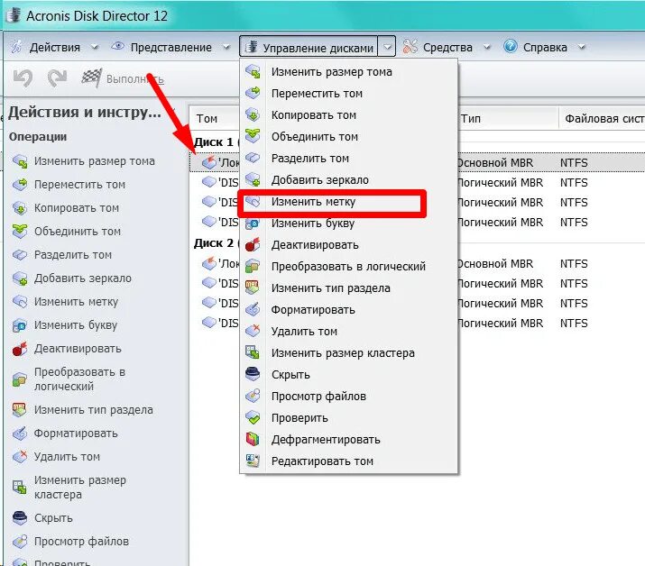Screen dimensions: 645x566
Task: Choose Добавить зеркало in dropdown menu
Action: [348, 180]
